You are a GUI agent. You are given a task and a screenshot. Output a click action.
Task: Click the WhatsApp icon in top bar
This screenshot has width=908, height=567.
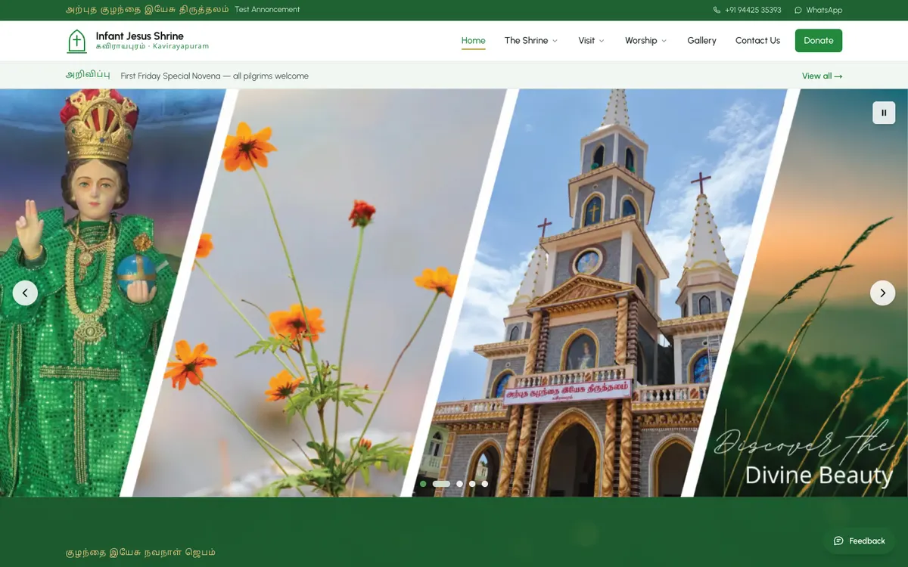pyautogui.click(x=798, y=10)
